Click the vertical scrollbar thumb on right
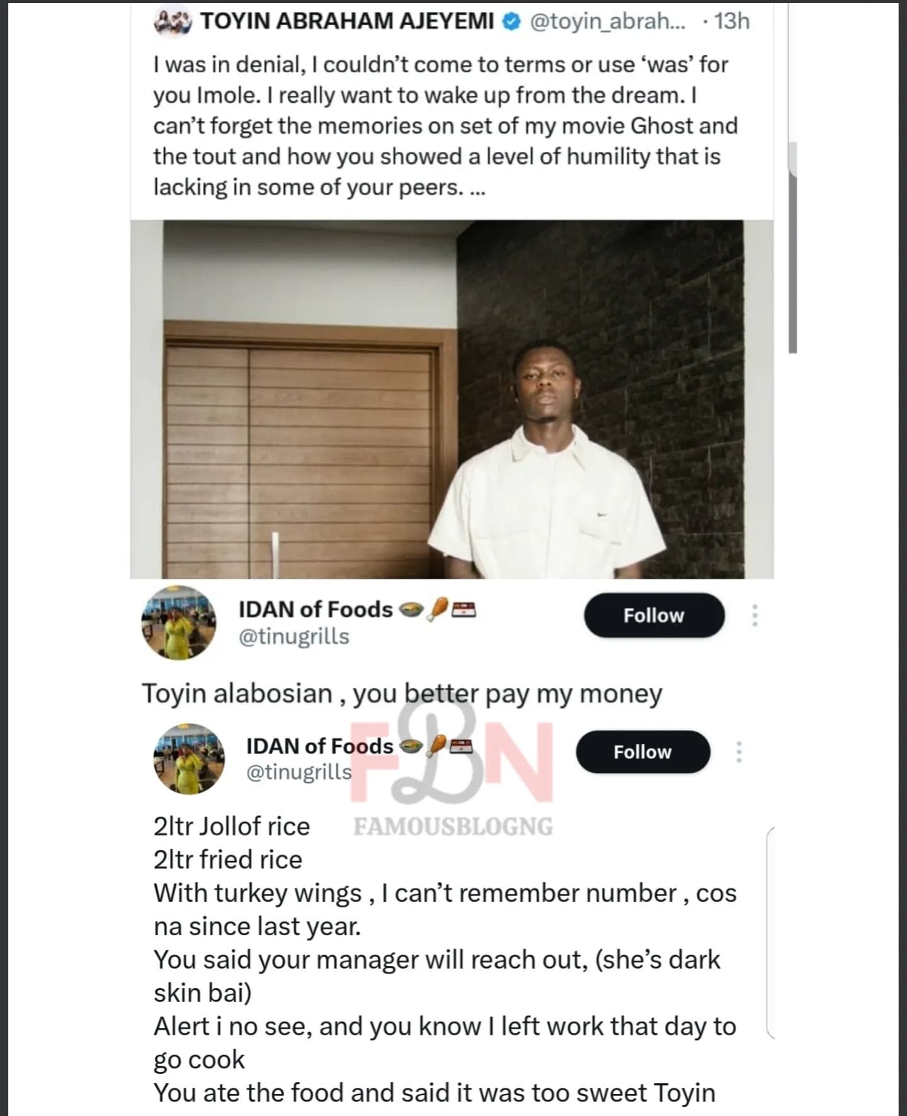This screenshot has height=1116, width=907. coord(792,247)
